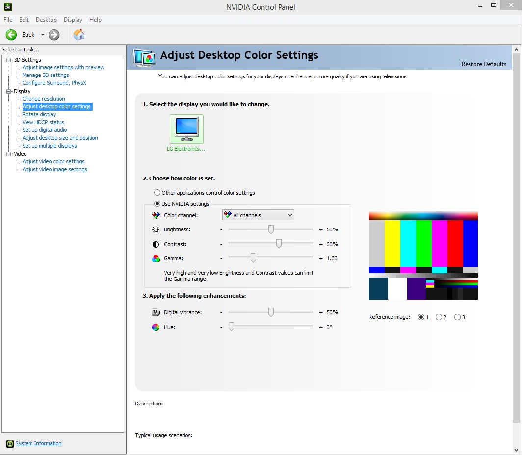Click the Contrast slider handle
Image resolution: width=522 pixels, height=455 pixels.
[279, 244]
